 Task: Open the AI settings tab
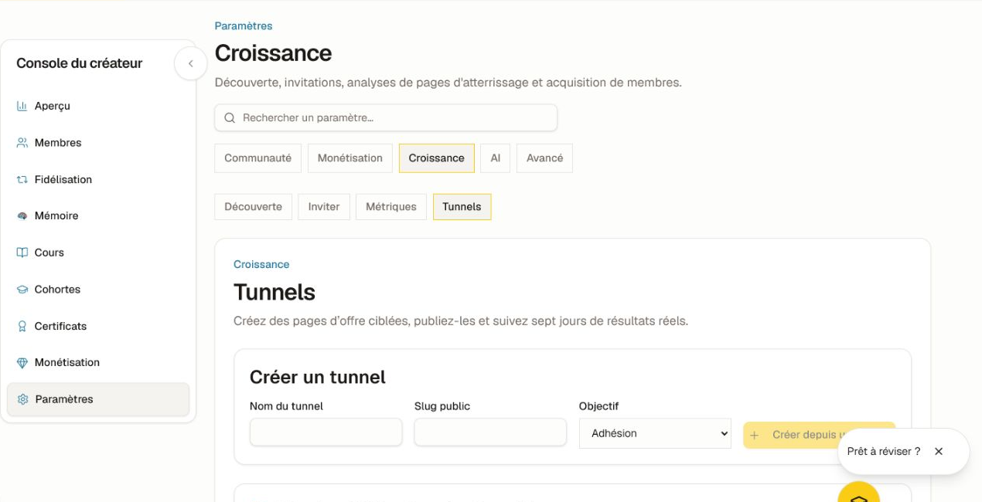click(496, 158)
